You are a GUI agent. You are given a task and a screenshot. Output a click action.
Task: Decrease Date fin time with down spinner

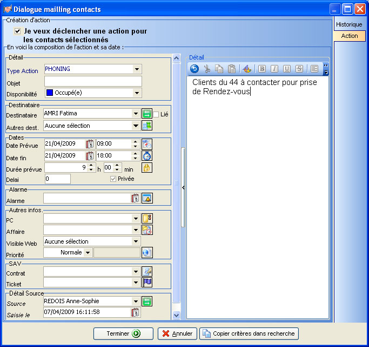click(135, 158)
